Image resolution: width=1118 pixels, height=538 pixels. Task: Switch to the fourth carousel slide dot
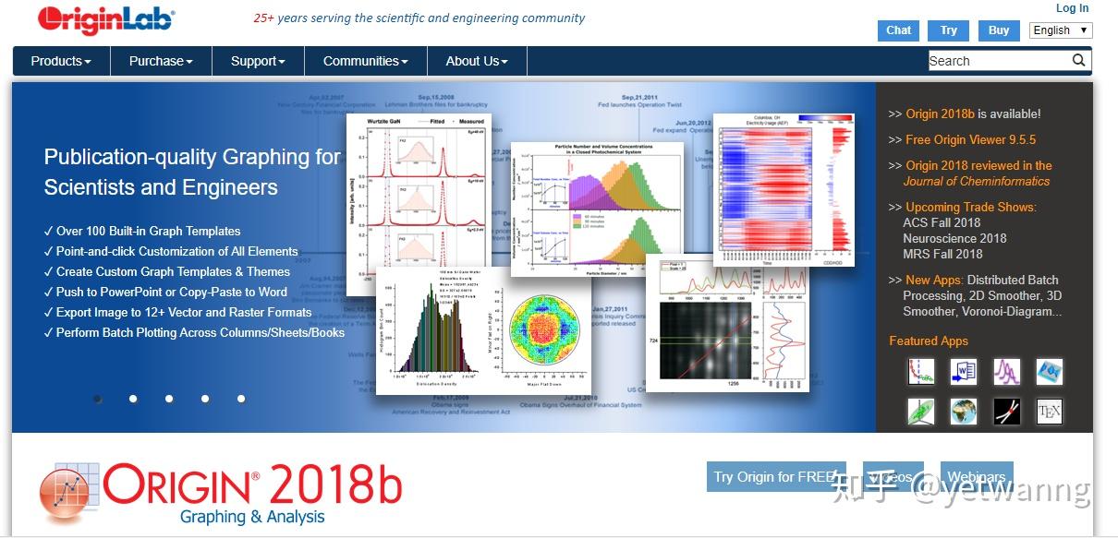205,399
